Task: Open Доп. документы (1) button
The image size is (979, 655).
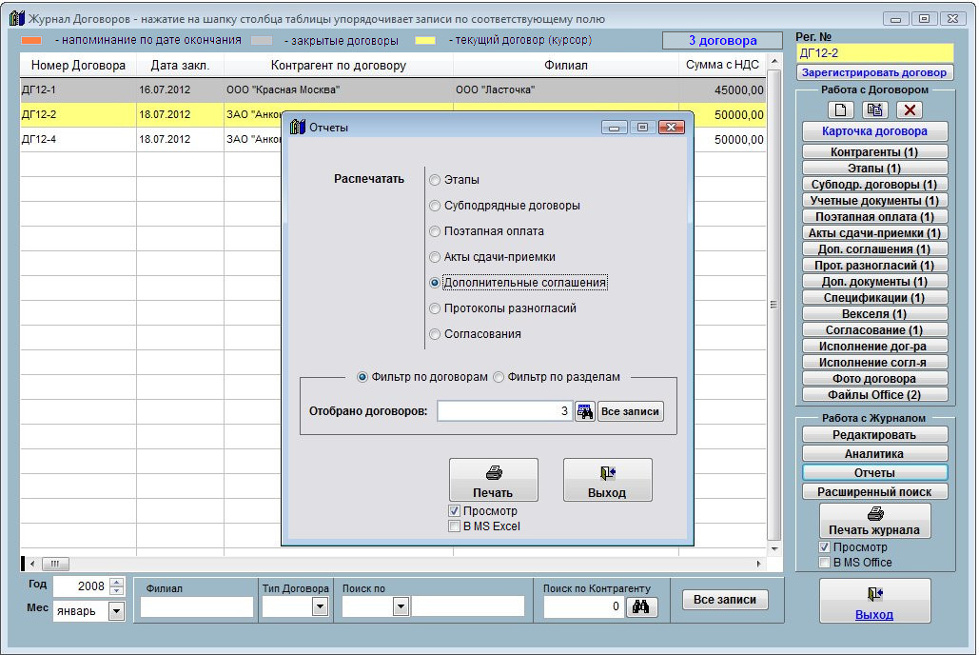Action: coord(874,282)
